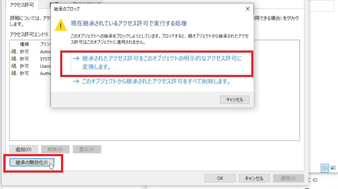Choose to convert inherited permissions to explicit
The height and width of the screenshot is (189, 338).
[157, 63]
